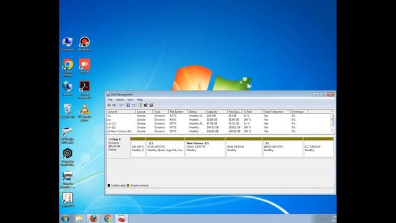Viewport: 396px width, 223px height.
Task: Sort by the File System column header
Action: 178,111
